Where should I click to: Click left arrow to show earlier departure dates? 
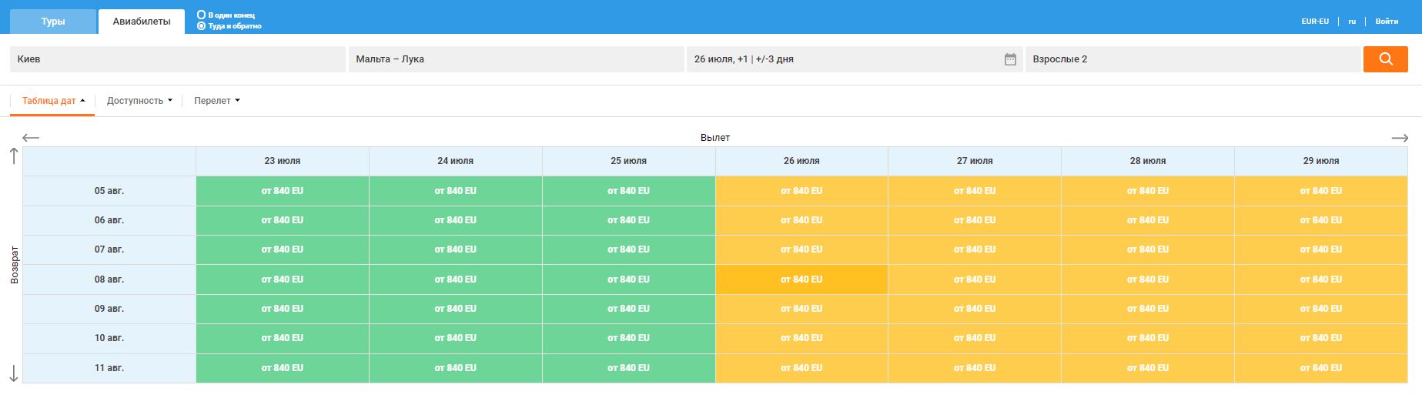[x=31, y=138]
